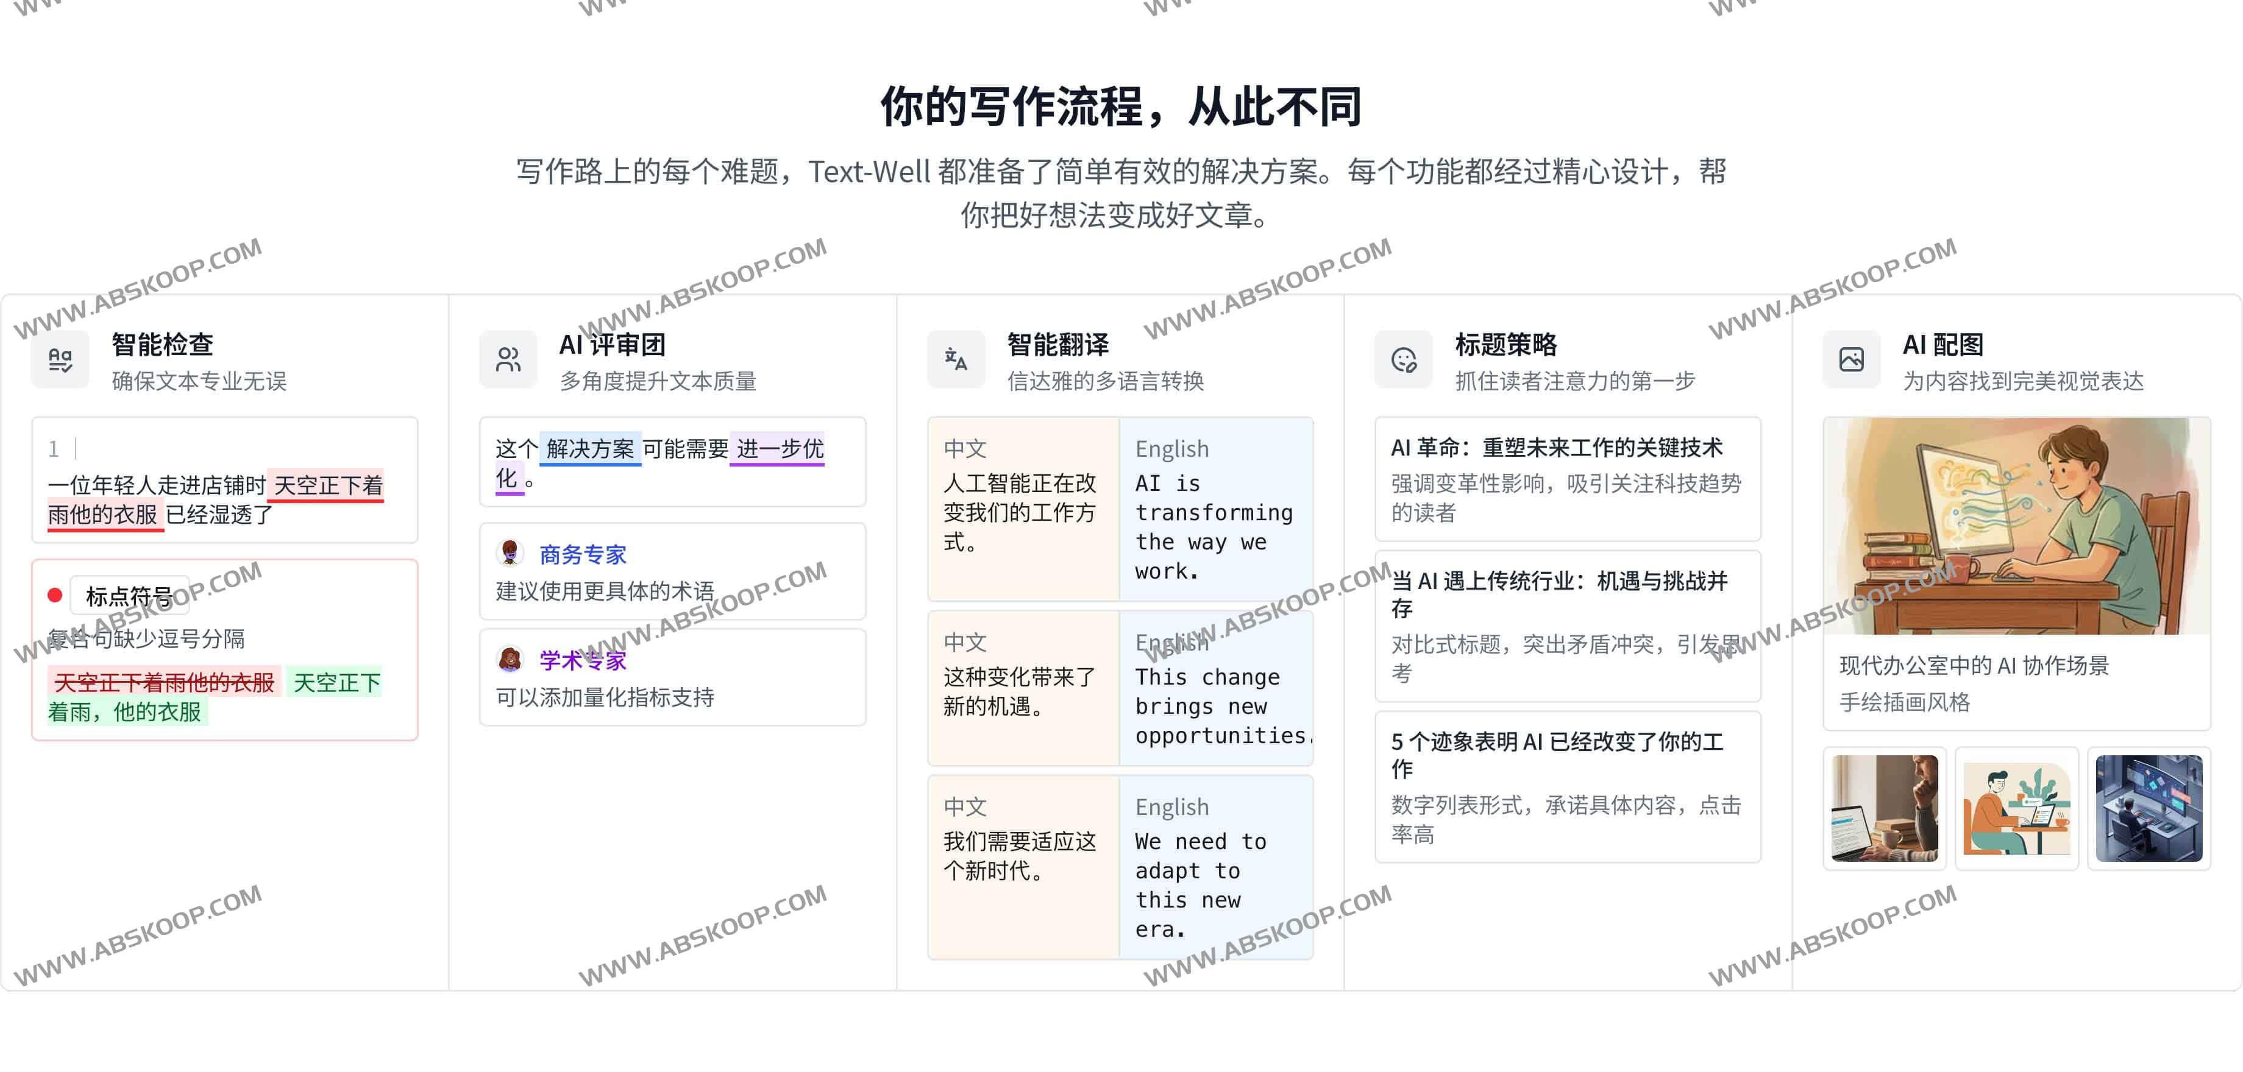This screenshot has width=2243, height=1072.
Task: Select the 智能检查 panel icon
Action: click(x=59, y=359)
